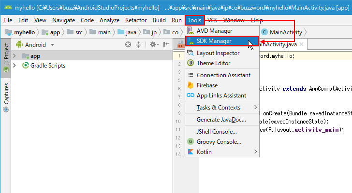This screenshot has height=193, width=352.
Task: Click the Tools menu header
Action: 194,20
